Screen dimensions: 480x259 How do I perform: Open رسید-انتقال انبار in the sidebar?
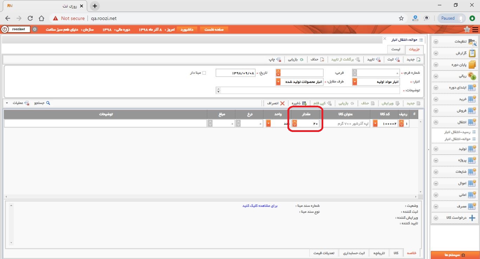pyautogui.click(x=457, y=132)
